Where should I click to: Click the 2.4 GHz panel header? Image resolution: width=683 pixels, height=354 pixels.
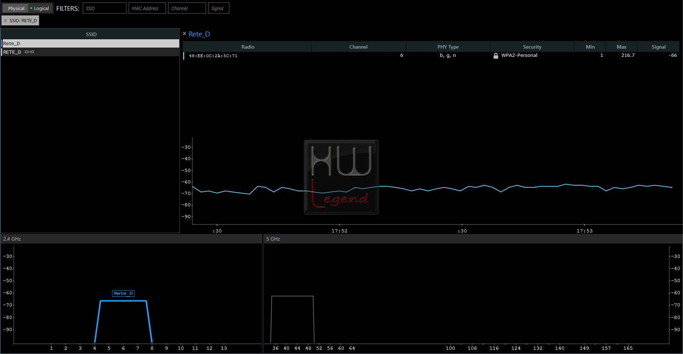[131, 239]
